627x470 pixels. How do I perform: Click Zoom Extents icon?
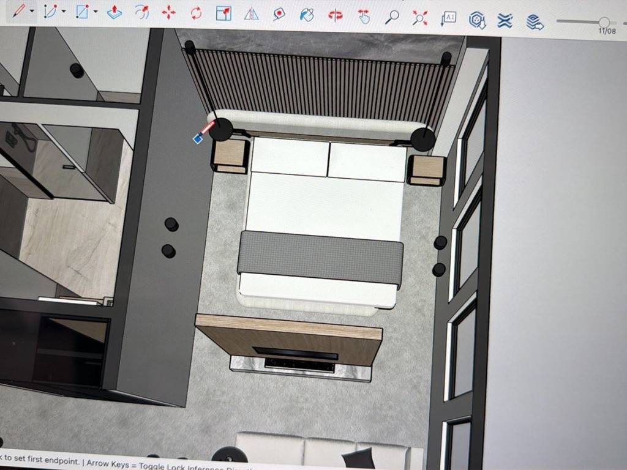pyautogui.click(x=420, y=18)
